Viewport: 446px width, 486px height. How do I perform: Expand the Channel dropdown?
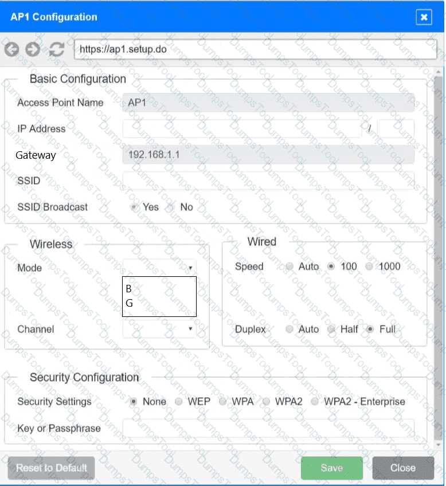pos(159,329)
